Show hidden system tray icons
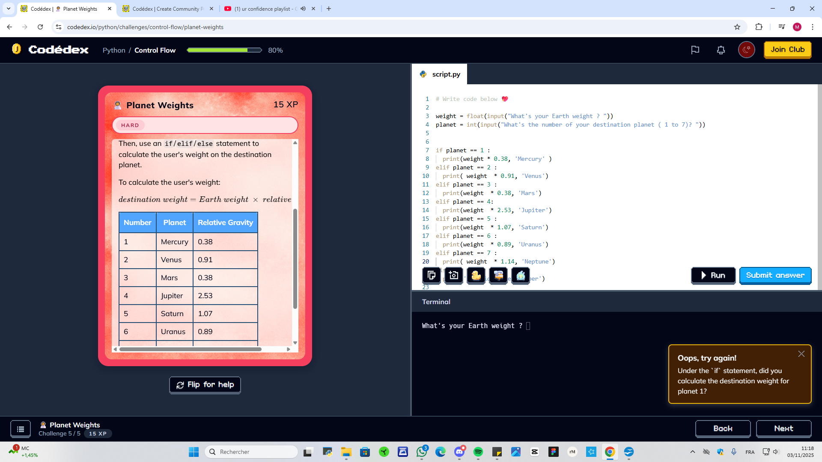The height and width of the screenshot is (462, 822). [x=692, y=452]
